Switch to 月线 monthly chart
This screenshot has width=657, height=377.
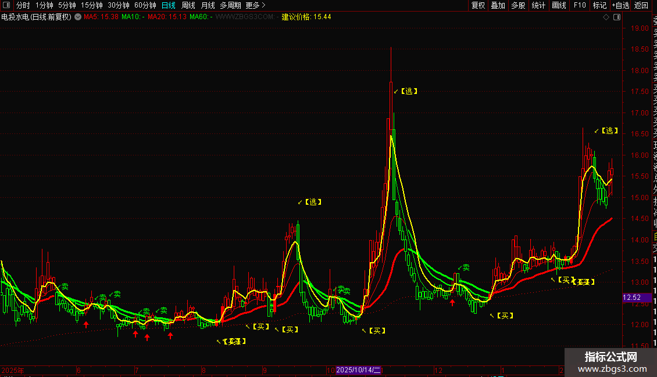coord(208,5)
